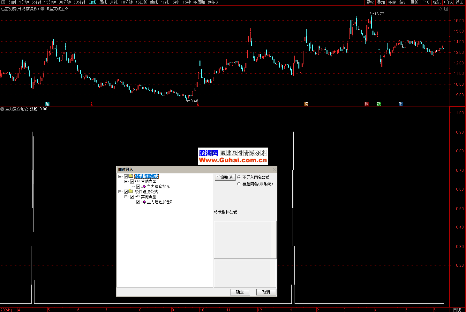
Task: Open the 统计 toolbar option
Action: point(403,2)
